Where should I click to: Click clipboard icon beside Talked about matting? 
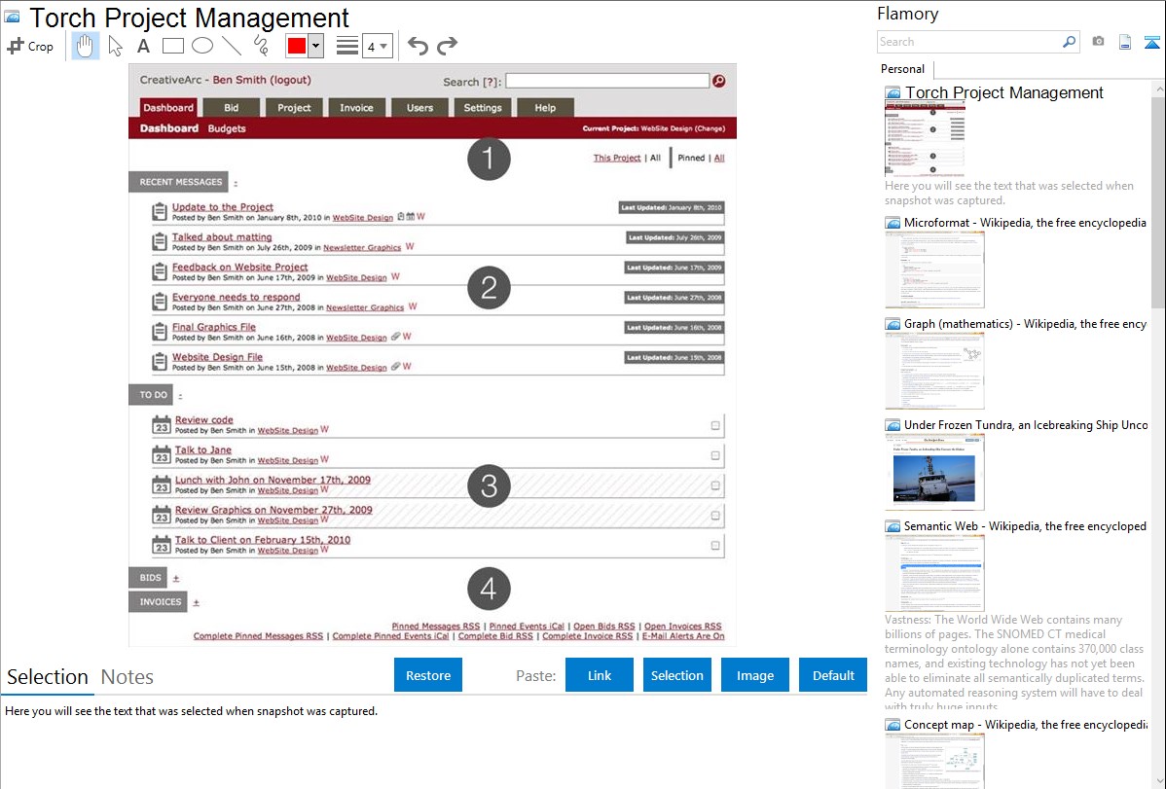[x=160, y=241]
